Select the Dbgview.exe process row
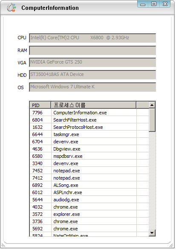This screenshot has width=176, height=250. (89, 149)
